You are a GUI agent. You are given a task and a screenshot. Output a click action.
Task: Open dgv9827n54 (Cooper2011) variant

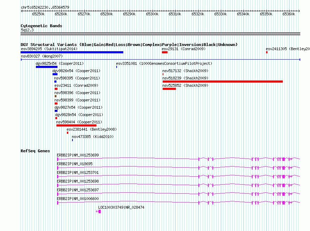tap(78, 107)
